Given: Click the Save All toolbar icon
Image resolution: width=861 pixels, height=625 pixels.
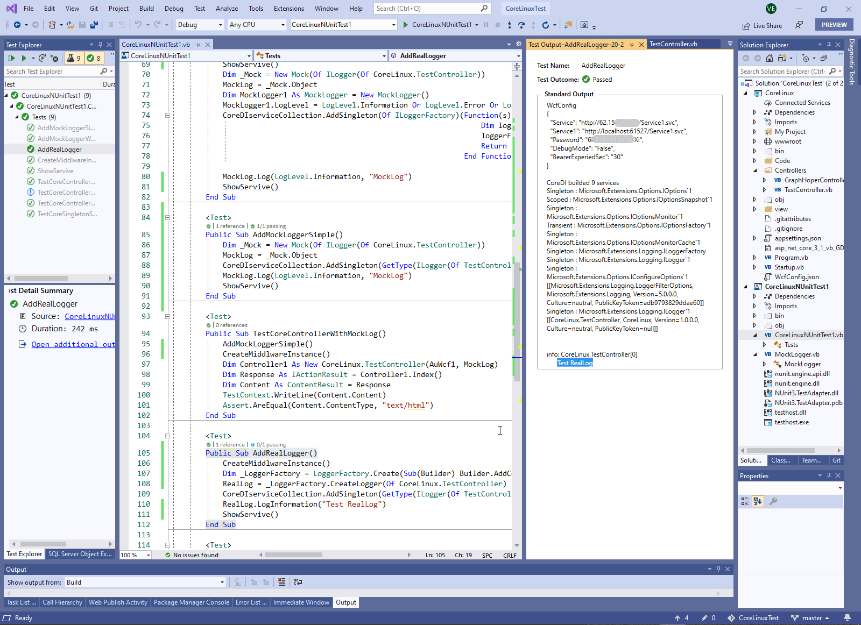Looking at the screenshot, I should click(94, 25).
